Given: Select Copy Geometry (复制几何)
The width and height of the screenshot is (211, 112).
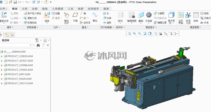Looking at the screenshot, I should (x=30, y=18).
